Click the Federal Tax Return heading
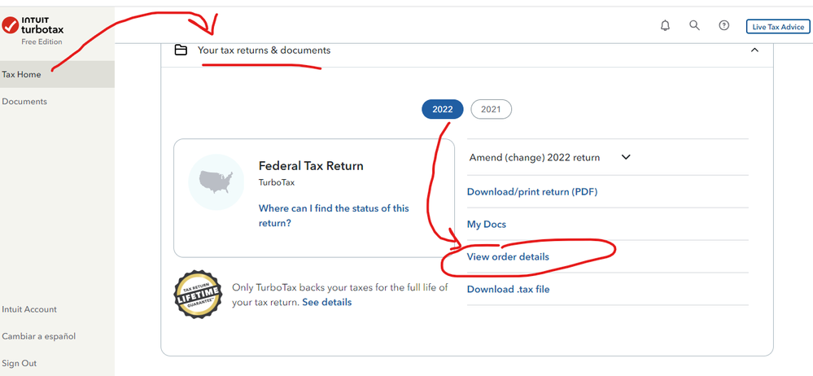Image resolution: width=813 pixels, height=376 pixels. 311,166
